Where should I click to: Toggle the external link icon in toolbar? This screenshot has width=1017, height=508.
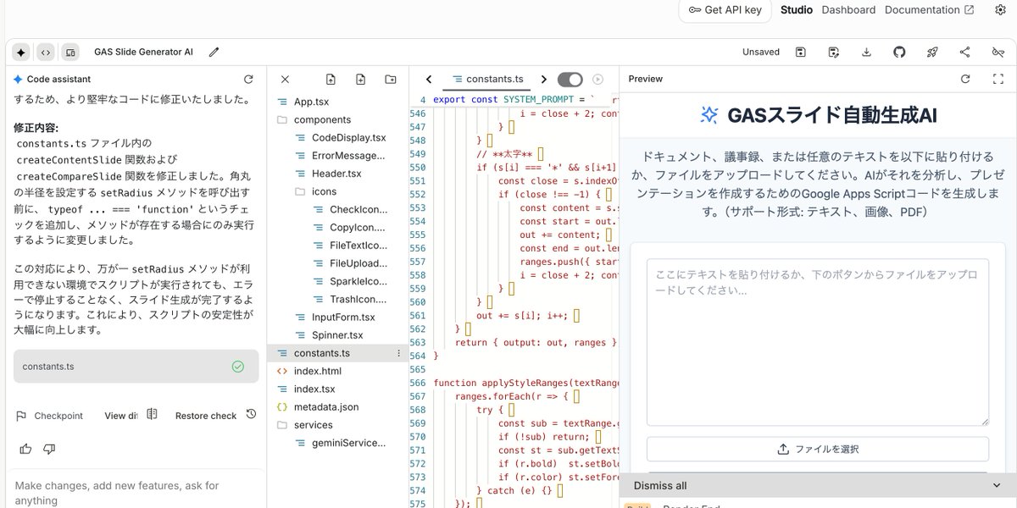pos(998,52)
